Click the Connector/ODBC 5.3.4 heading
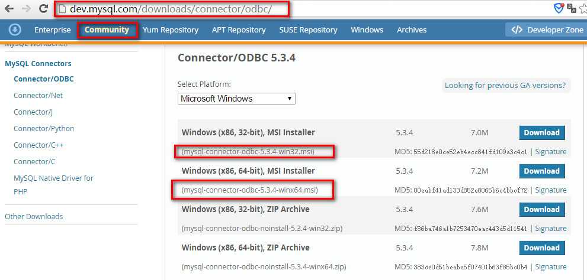 click(x=236, y=58)
